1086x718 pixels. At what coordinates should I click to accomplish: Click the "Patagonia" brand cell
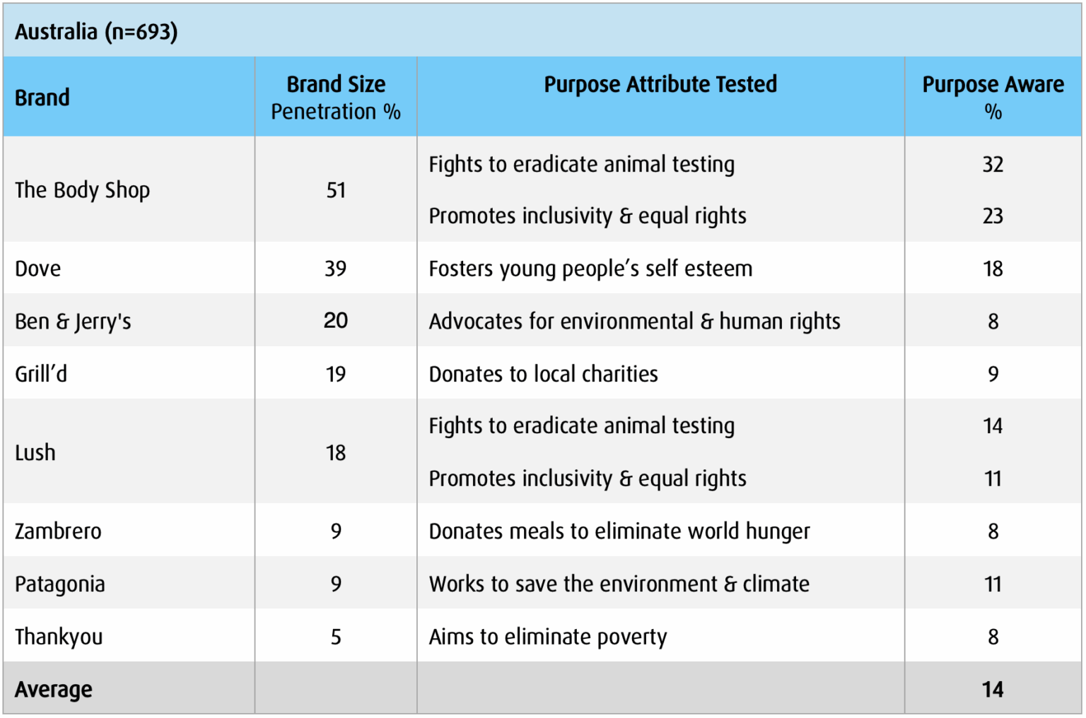pos(60,584)
